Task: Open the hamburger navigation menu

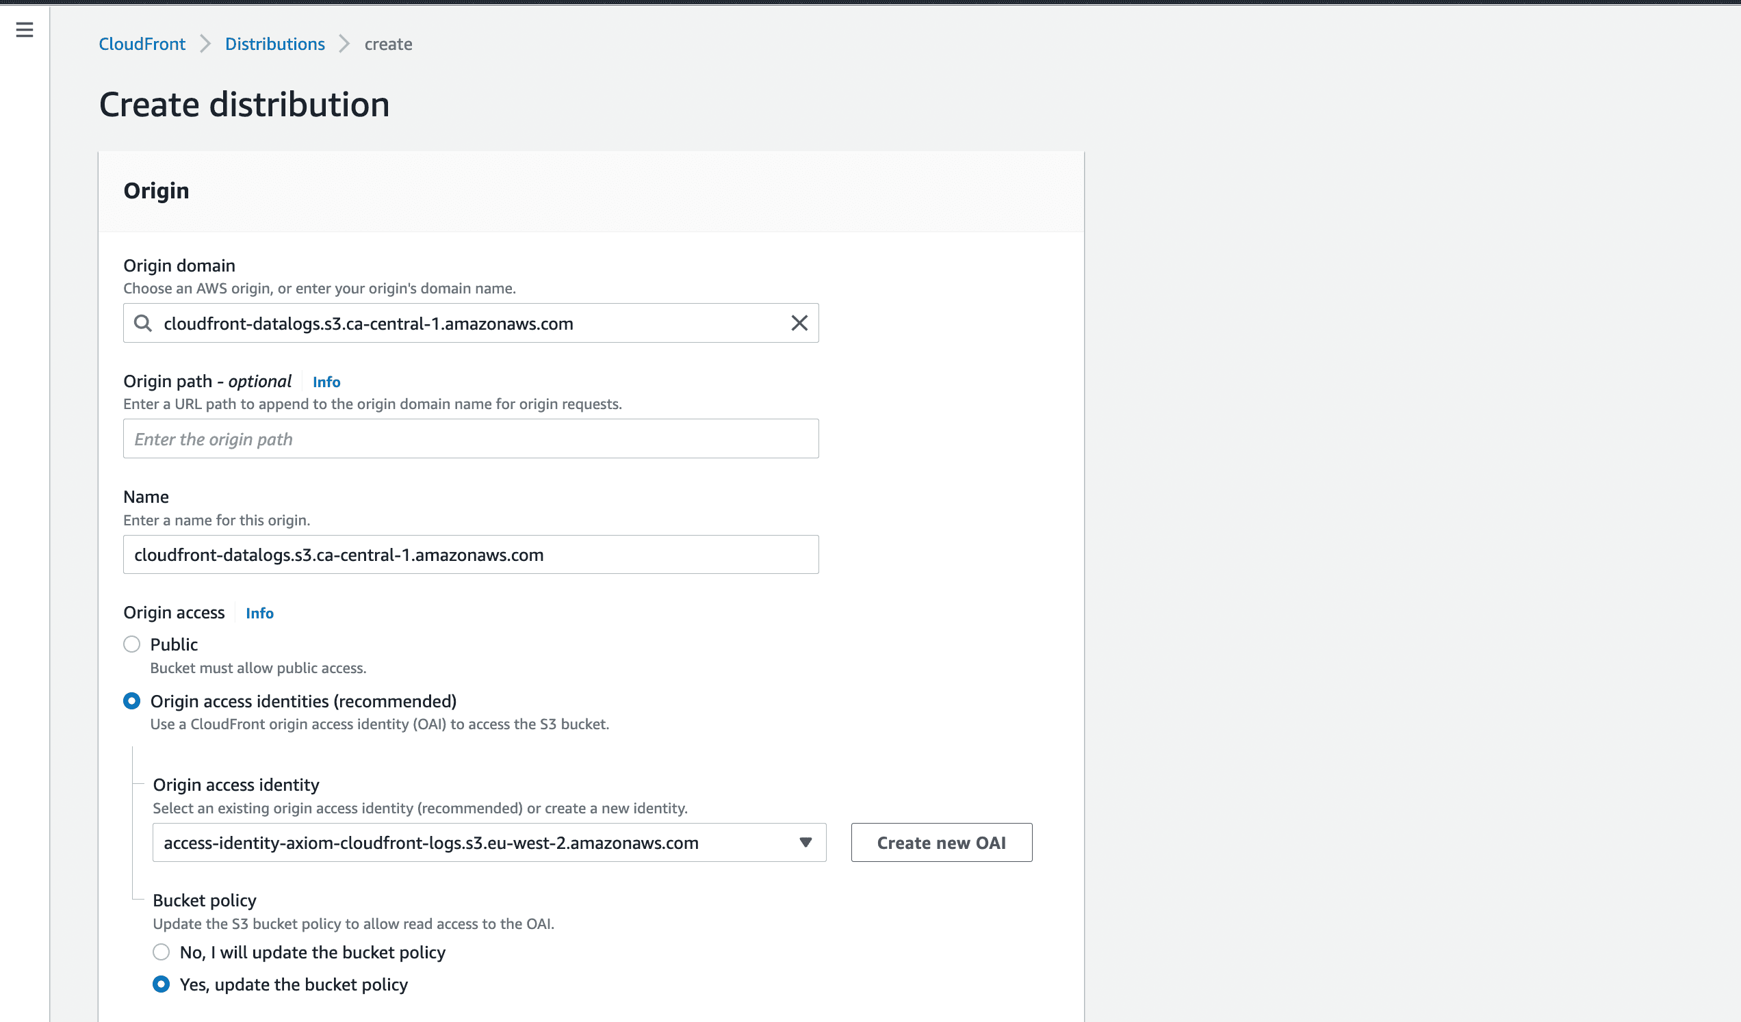Action: (x=24, y=29)
